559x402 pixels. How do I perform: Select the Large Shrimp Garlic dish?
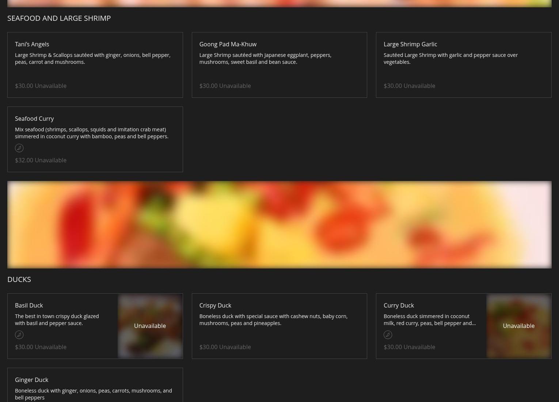coord(464,65)
